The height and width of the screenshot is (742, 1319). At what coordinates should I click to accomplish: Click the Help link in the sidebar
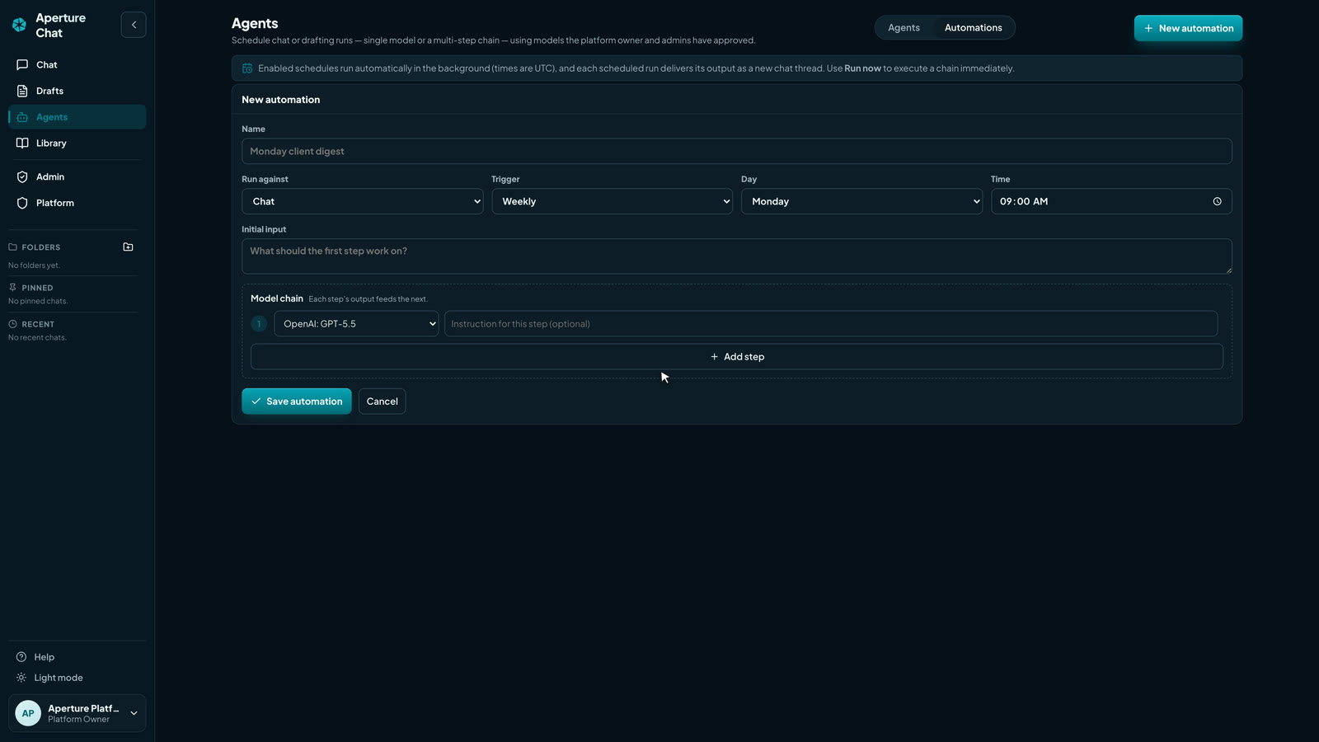point(77,657)
